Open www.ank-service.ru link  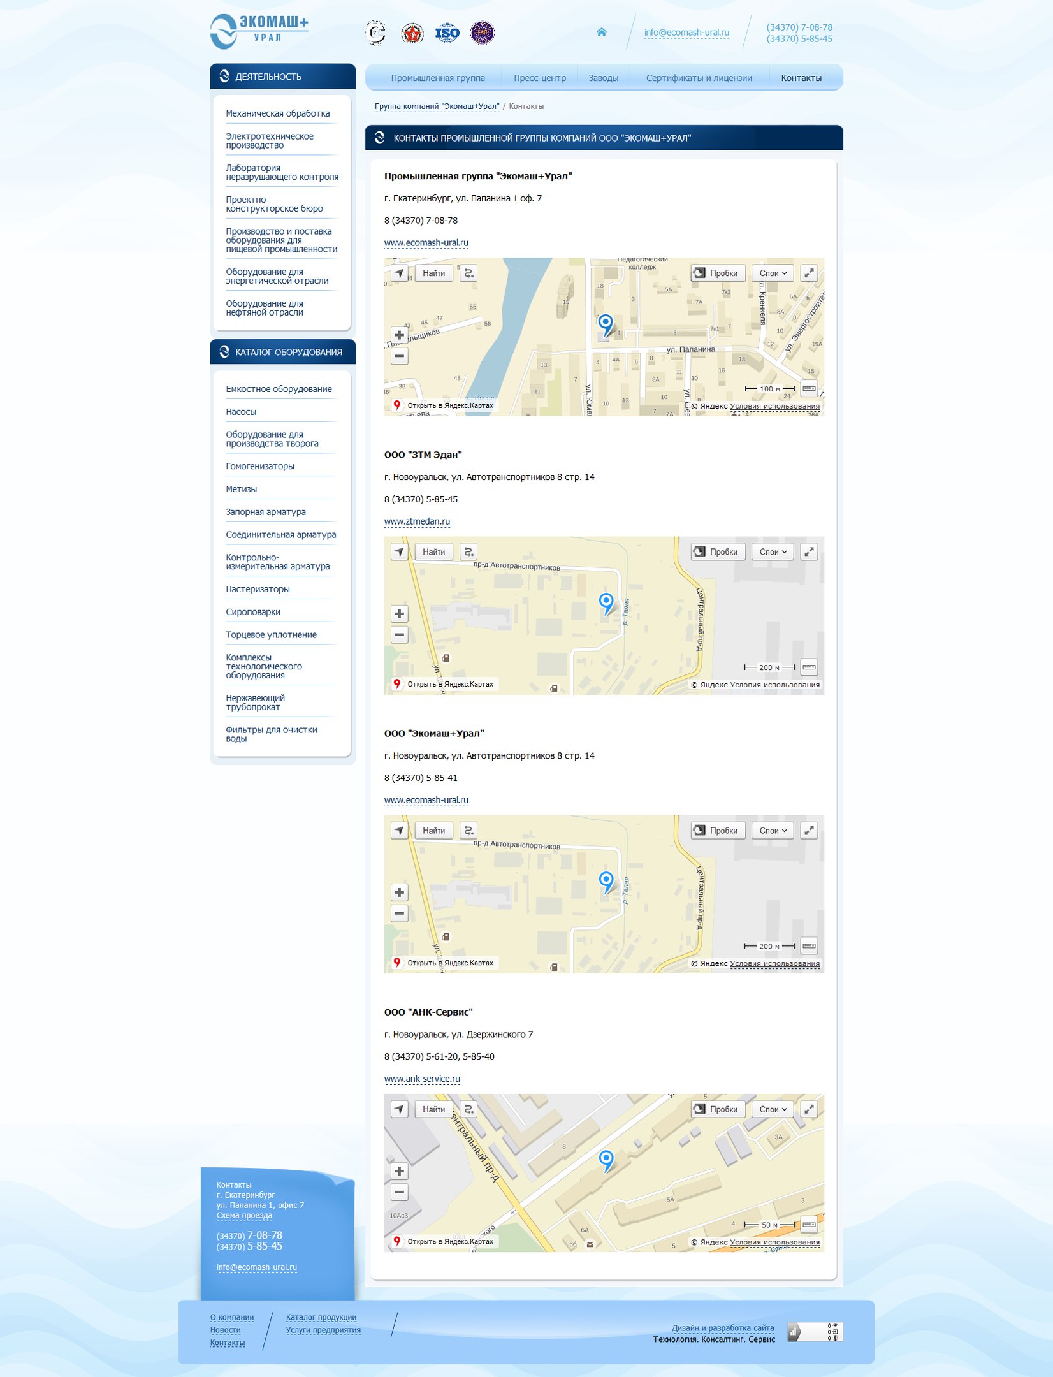point(422,1079)
